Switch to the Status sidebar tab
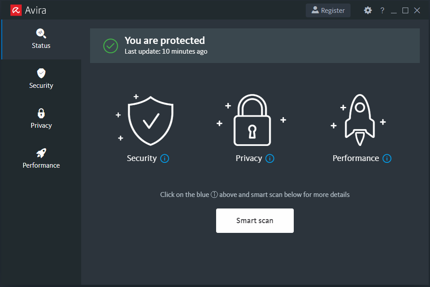The image size is (430, 287). [41, 39]
